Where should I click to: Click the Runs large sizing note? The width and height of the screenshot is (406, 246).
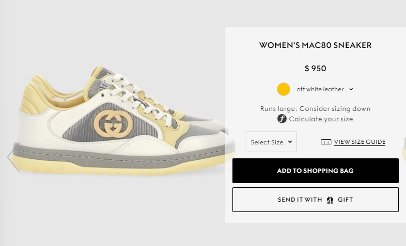316,108
